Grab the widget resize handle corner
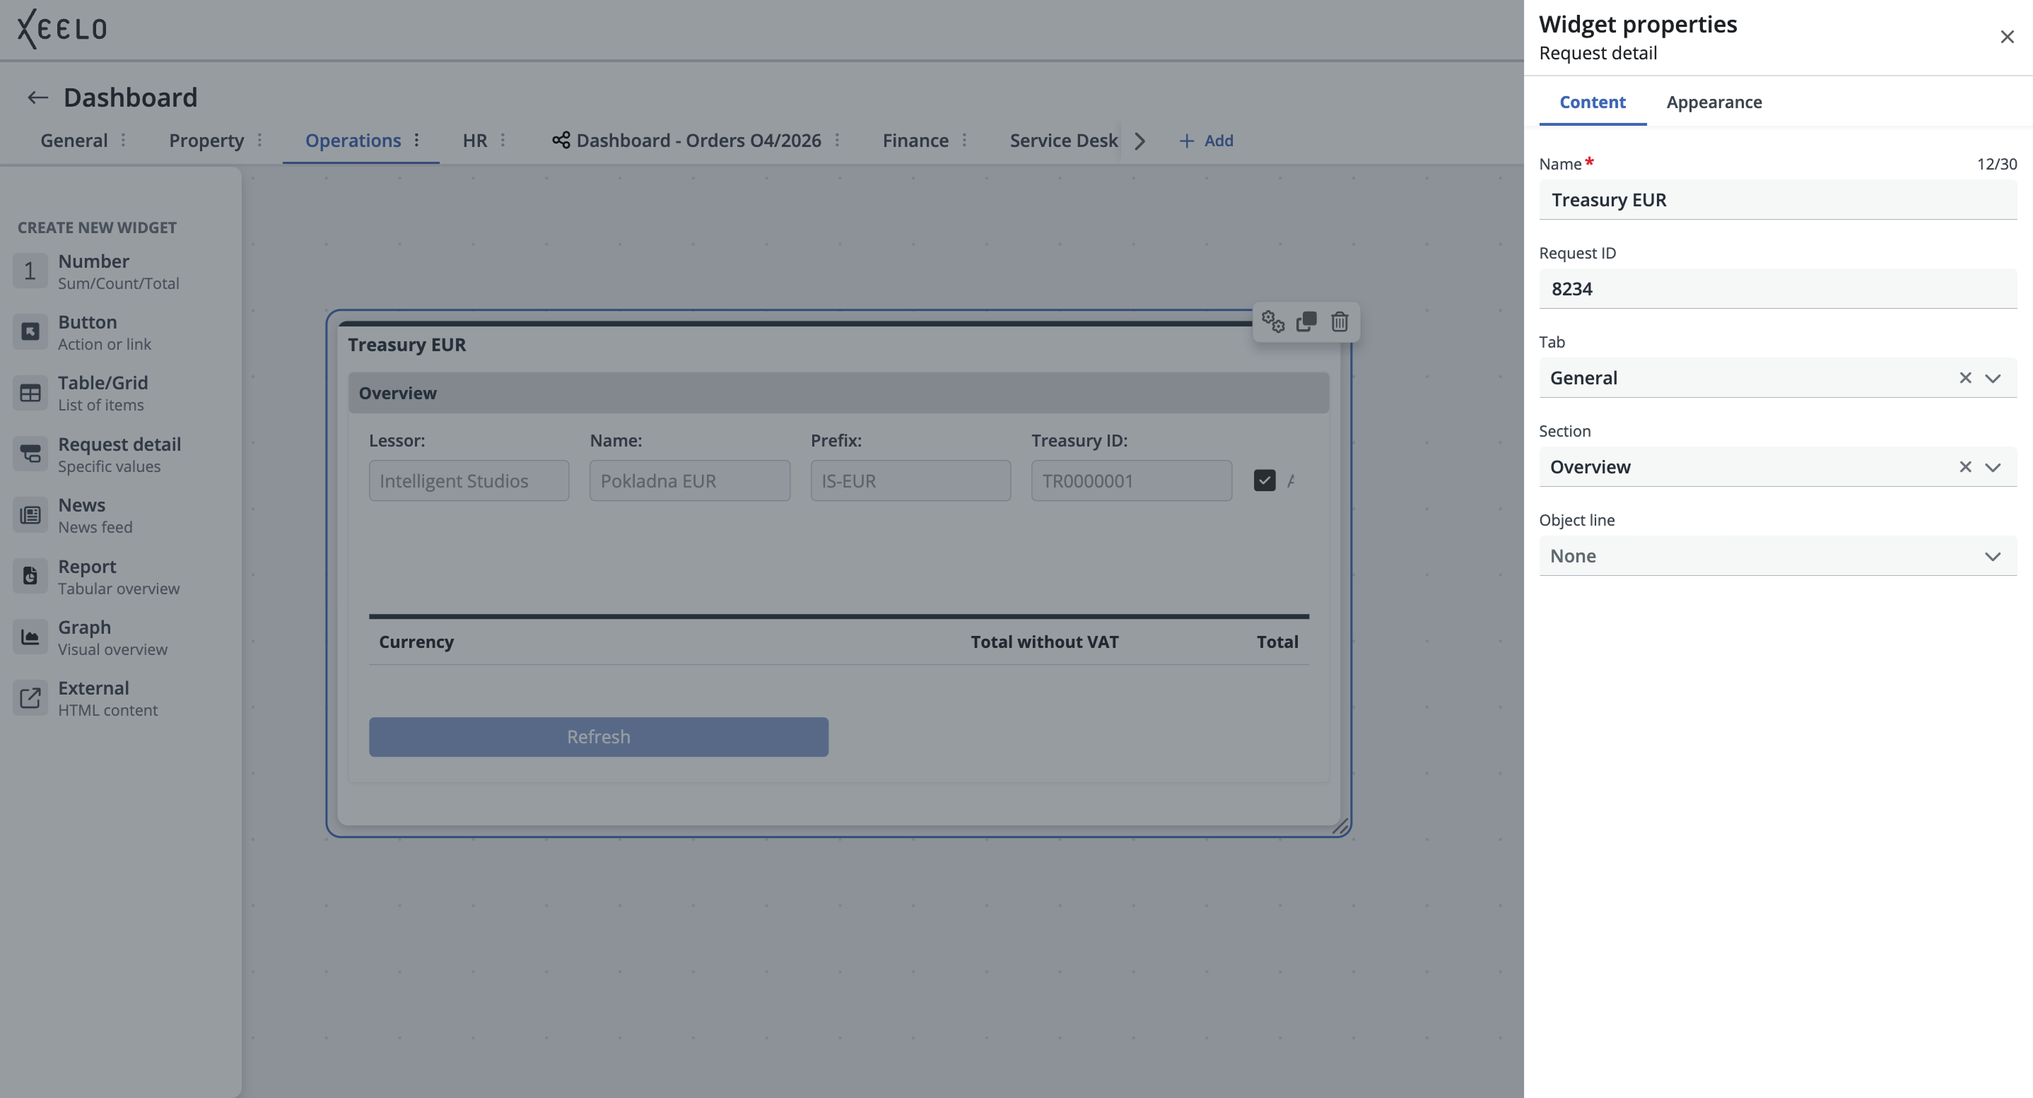This screenshot has width=2033, height=1098. [1340, 826]
